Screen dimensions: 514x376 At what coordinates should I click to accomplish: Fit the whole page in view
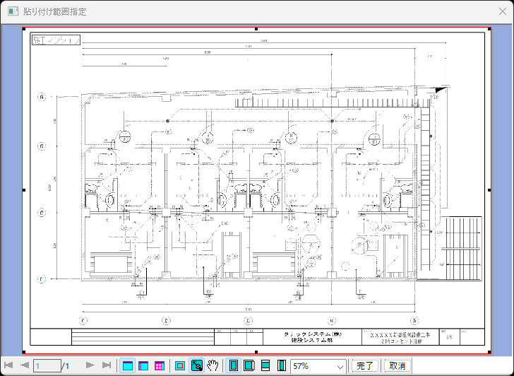[234, 365]
